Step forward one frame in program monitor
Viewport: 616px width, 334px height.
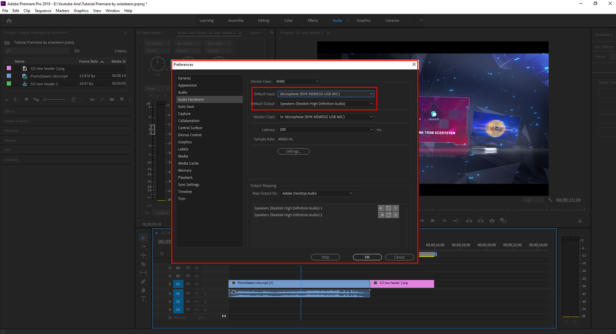(444, 221)
